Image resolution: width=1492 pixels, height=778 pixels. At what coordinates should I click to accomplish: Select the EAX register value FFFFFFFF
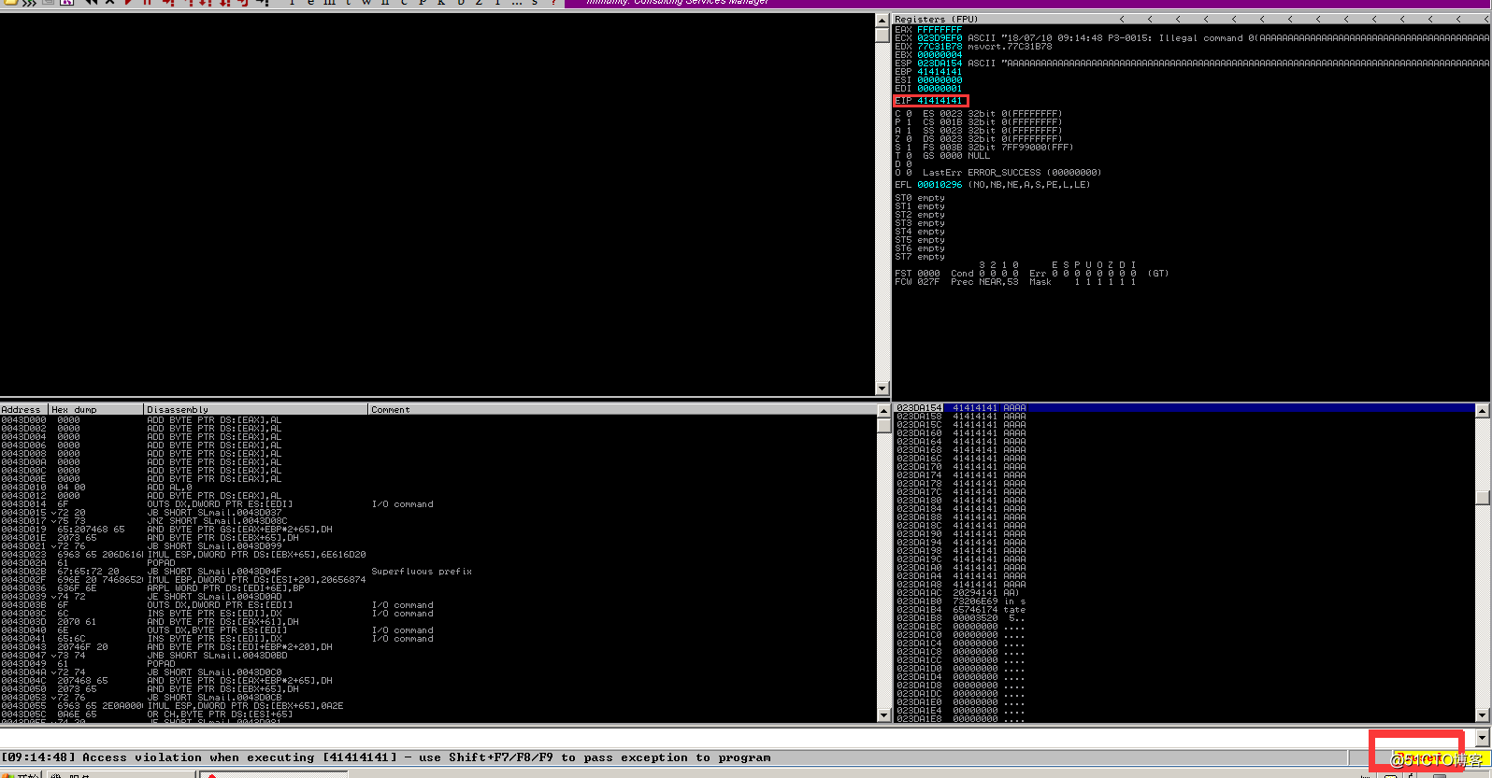click(x=940, y=30)
